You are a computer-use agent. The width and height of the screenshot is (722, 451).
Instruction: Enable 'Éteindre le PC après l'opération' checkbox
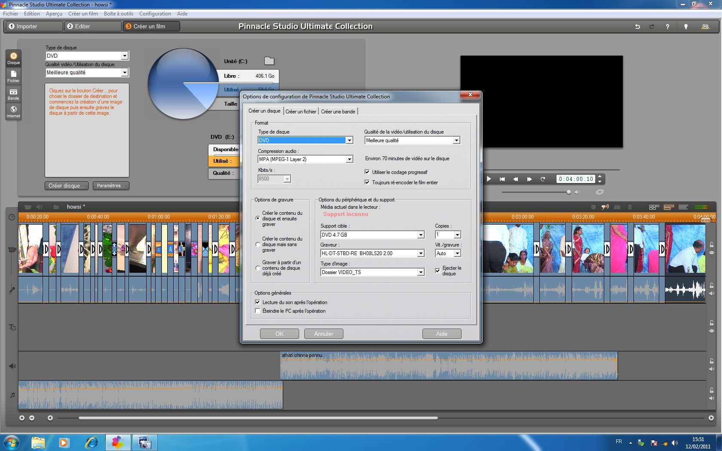[x=257, y=311]
